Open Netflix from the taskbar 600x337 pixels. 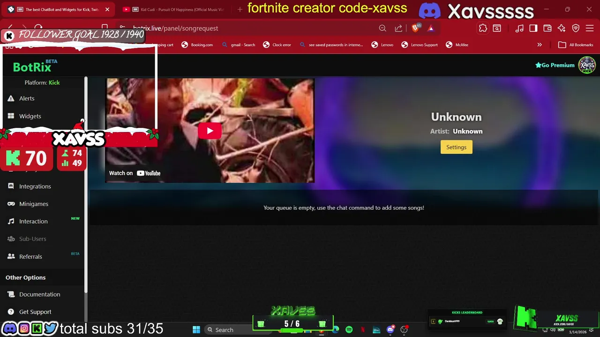point(363,330)
